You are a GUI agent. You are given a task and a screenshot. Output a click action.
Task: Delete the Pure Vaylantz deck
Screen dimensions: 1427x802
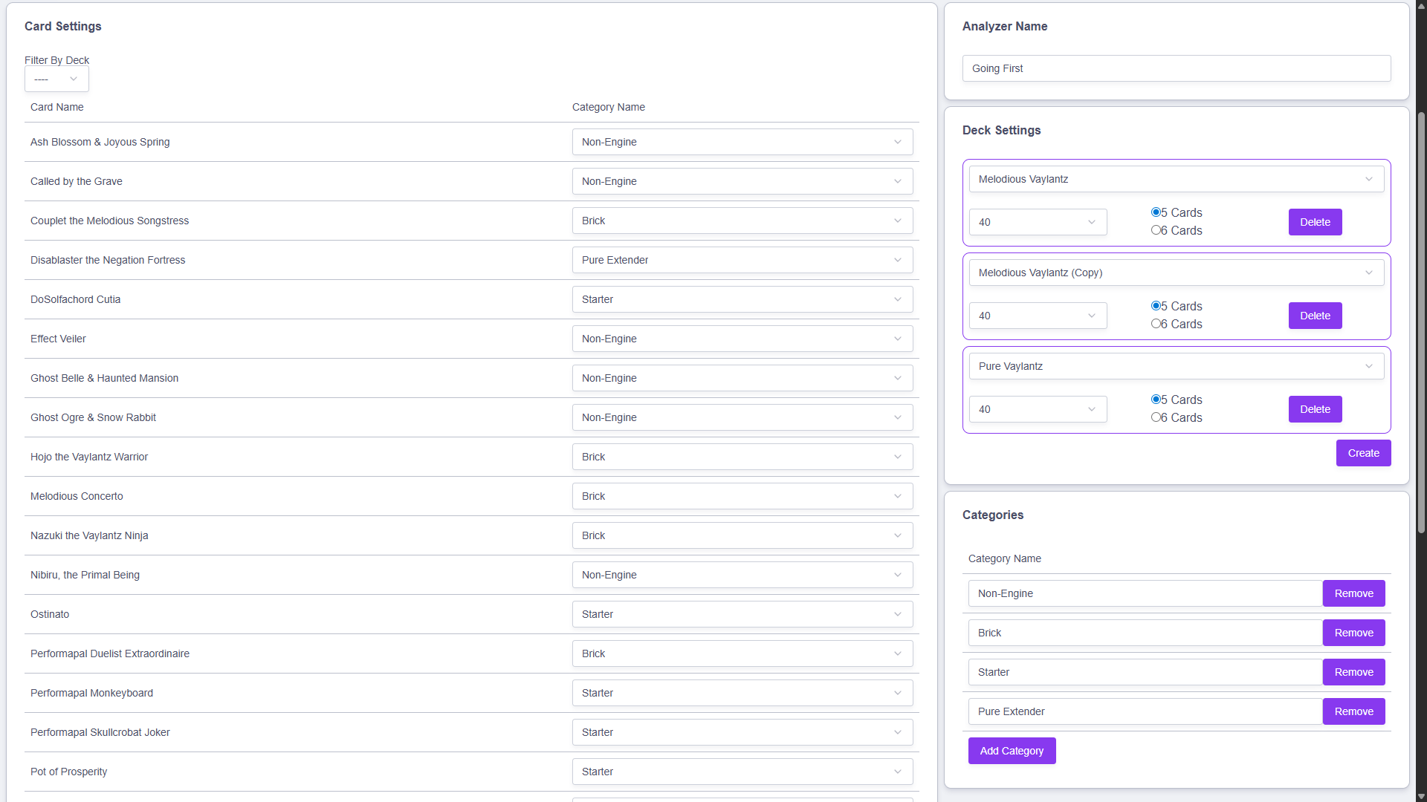point(1315,409)
